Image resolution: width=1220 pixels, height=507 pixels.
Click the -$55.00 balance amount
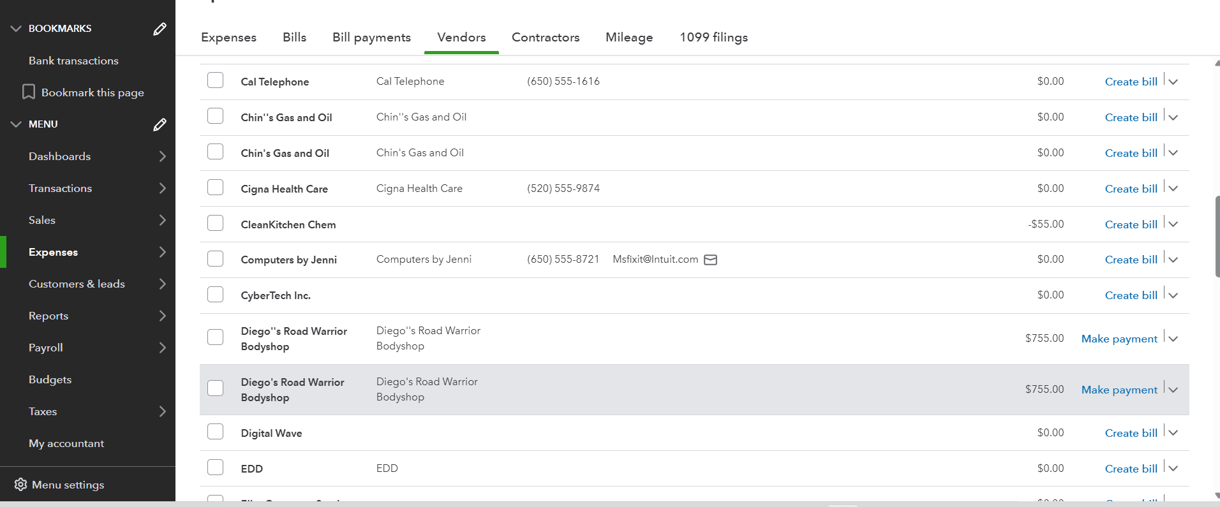click(x=1046, y=224)
